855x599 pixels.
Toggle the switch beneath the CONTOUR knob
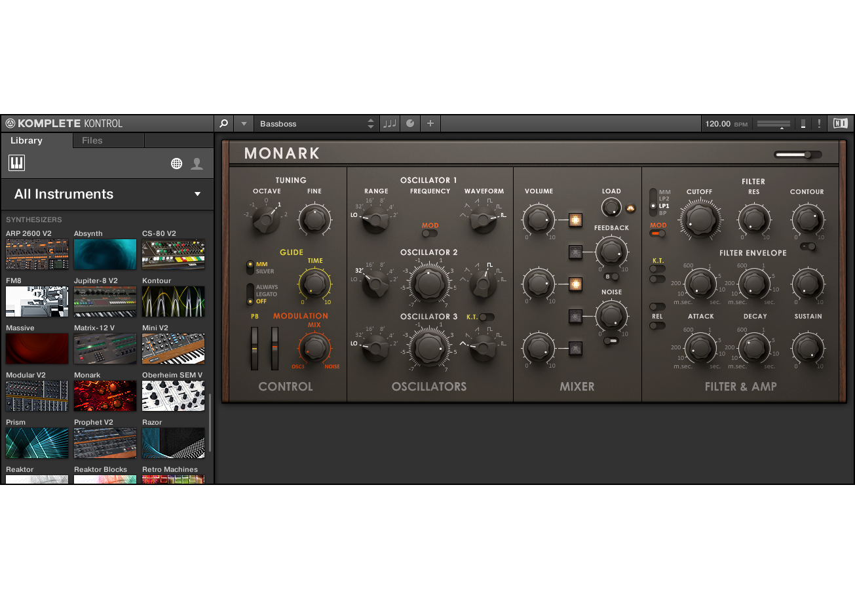coord(809,246)
